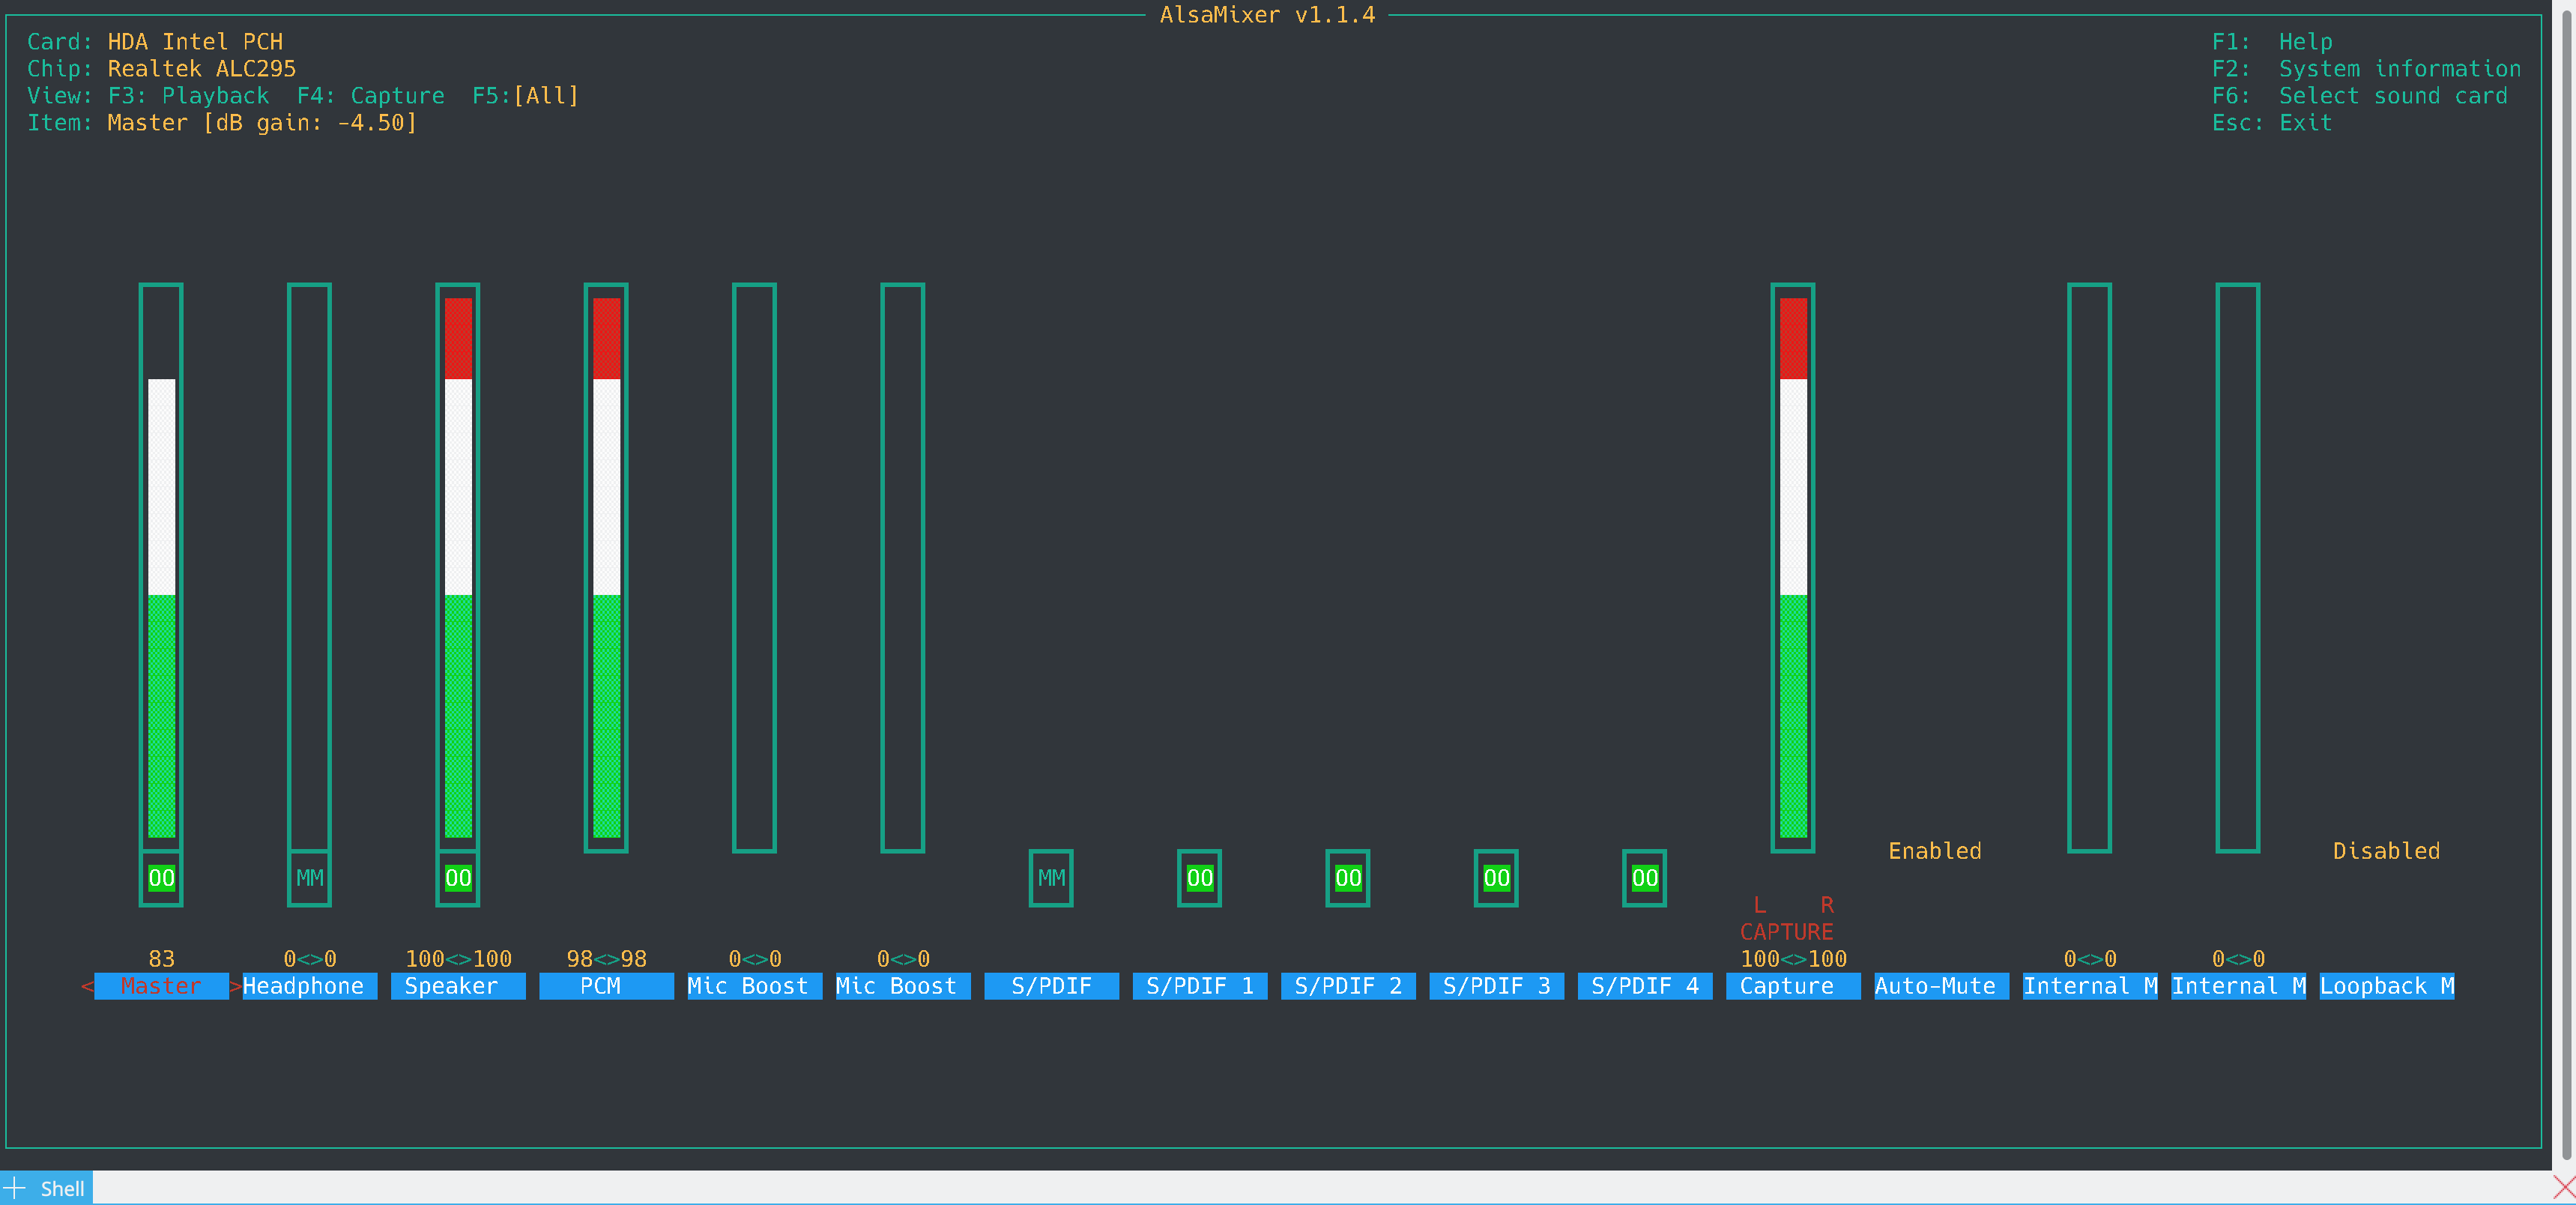Click the first Mic Boost level bar
The width and height of the screenshot is (2576, 1205).
click(x=754, y=567)
